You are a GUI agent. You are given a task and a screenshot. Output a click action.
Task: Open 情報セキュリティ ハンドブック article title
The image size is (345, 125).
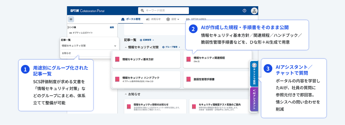point(141,78)
